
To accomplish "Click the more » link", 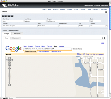I will (62, 46).
